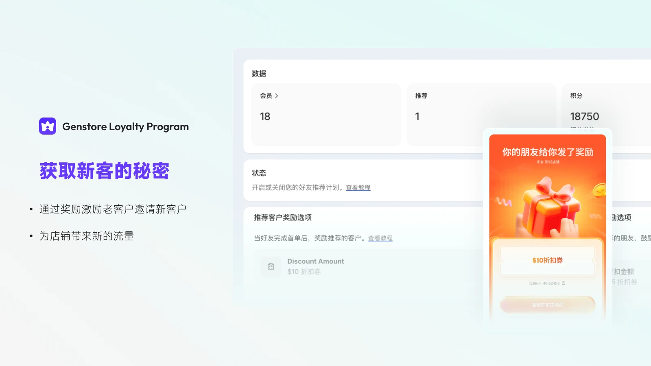Click the Discount Amount coupon icon
The width and height of the screenshot is (651, 366).
pyautogui.click(x=271, y=266)
